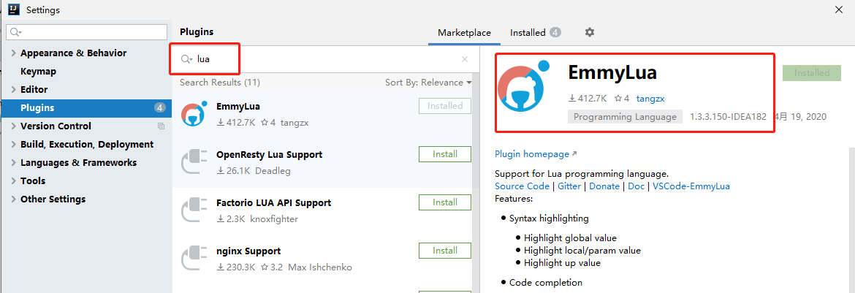Click the Factorio LUA API Support icon
This screenshot has height=293, width=855.
[194, 210]
